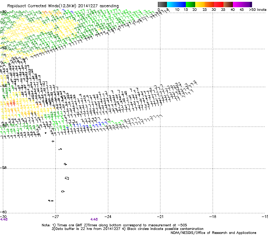268x235 pixels.
Task: Select the green 15-20 knots legend segment
Action: pyautogui.click(x=190, y=4)
